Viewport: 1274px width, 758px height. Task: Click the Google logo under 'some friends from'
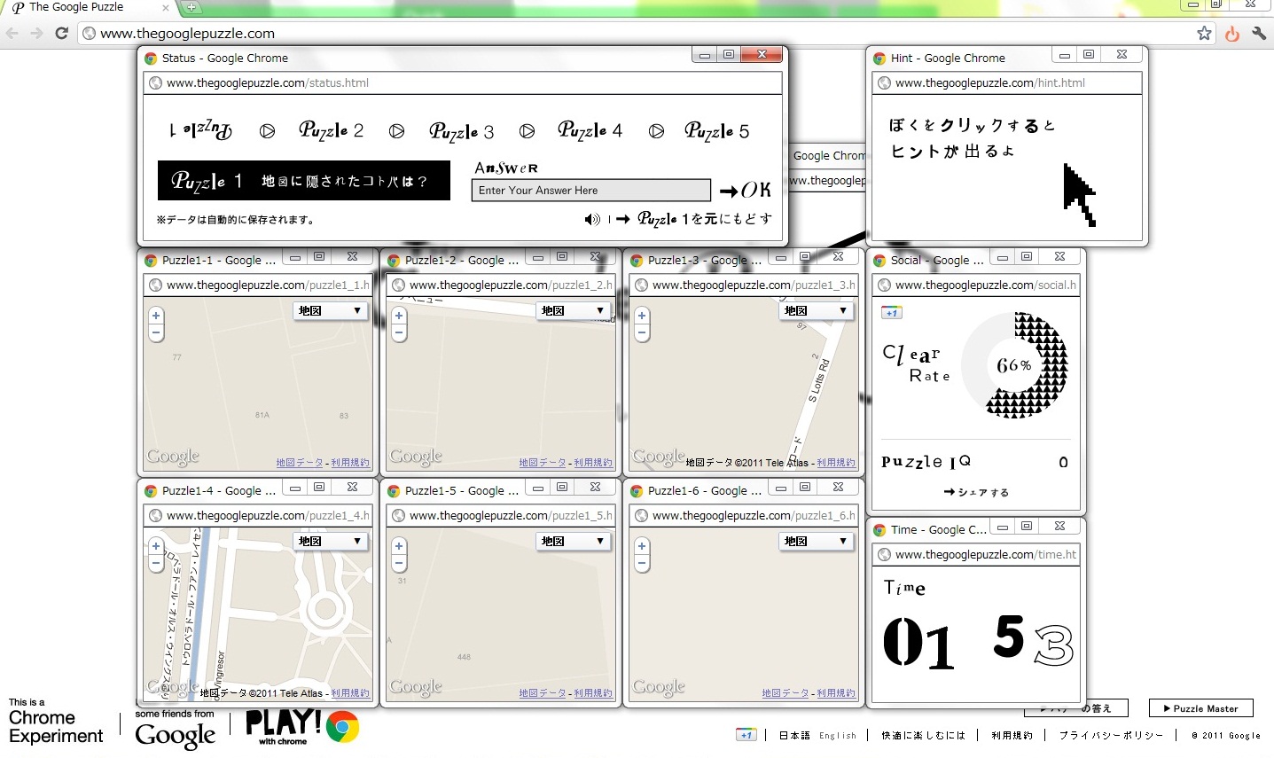175,736
